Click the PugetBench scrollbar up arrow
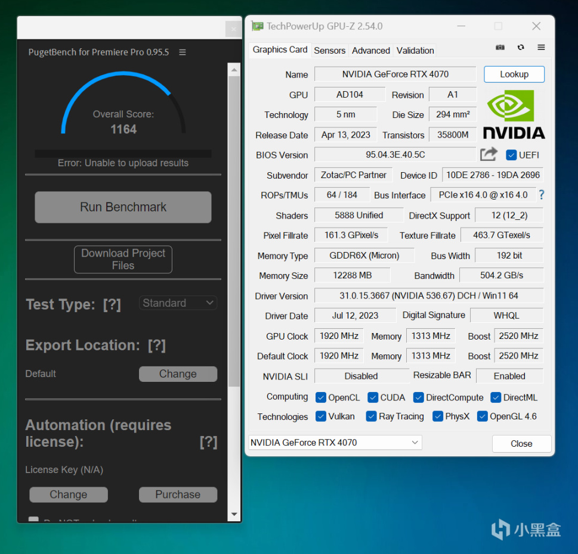This screenshot has width=578, height=554. point(234,70)
